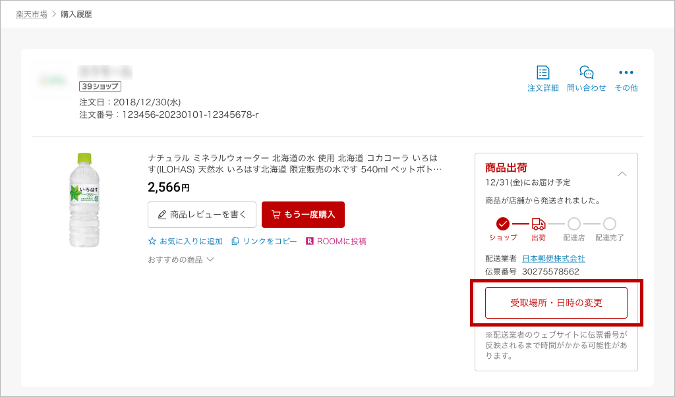
Task: Click 楽天市場 breadcrumb link
Action: [32, 14]
